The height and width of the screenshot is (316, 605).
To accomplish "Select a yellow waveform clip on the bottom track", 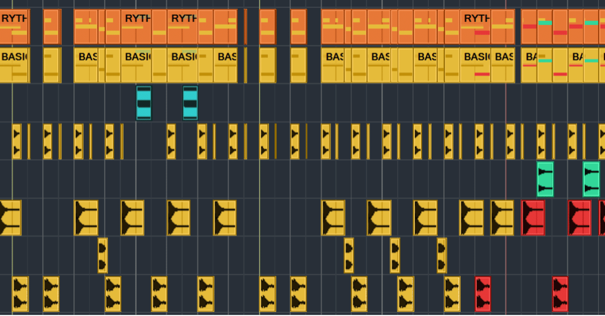I will coord(19,293).
